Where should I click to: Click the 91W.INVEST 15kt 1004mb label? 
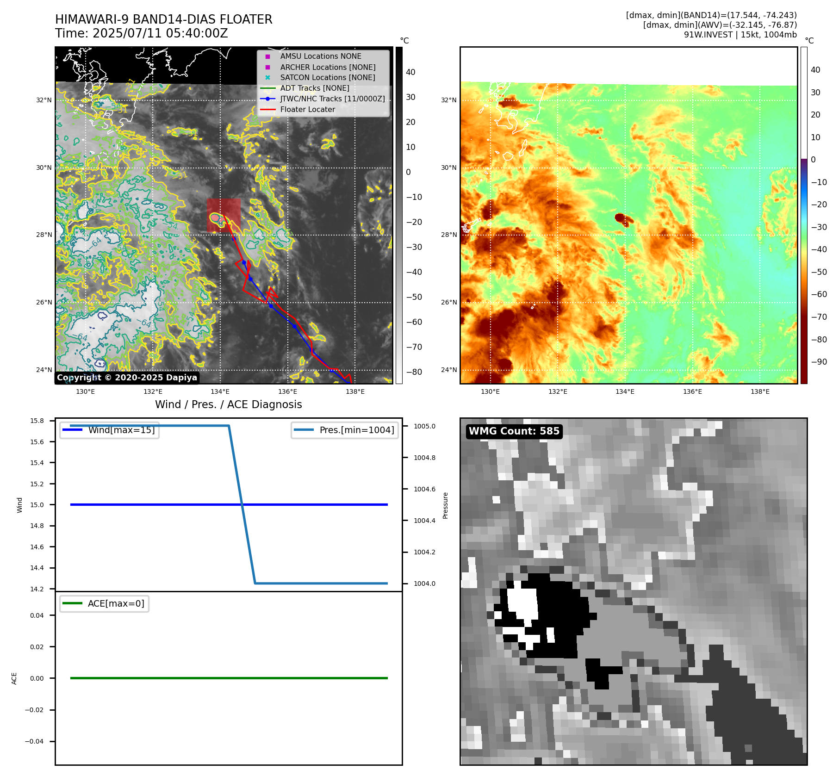(740, 35)
